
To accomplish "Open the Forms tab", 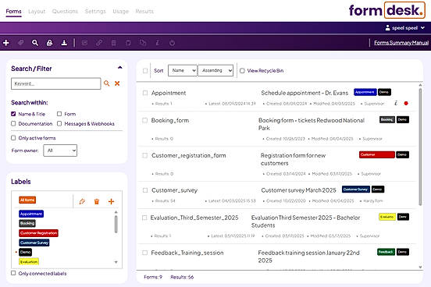I will 13,11.
